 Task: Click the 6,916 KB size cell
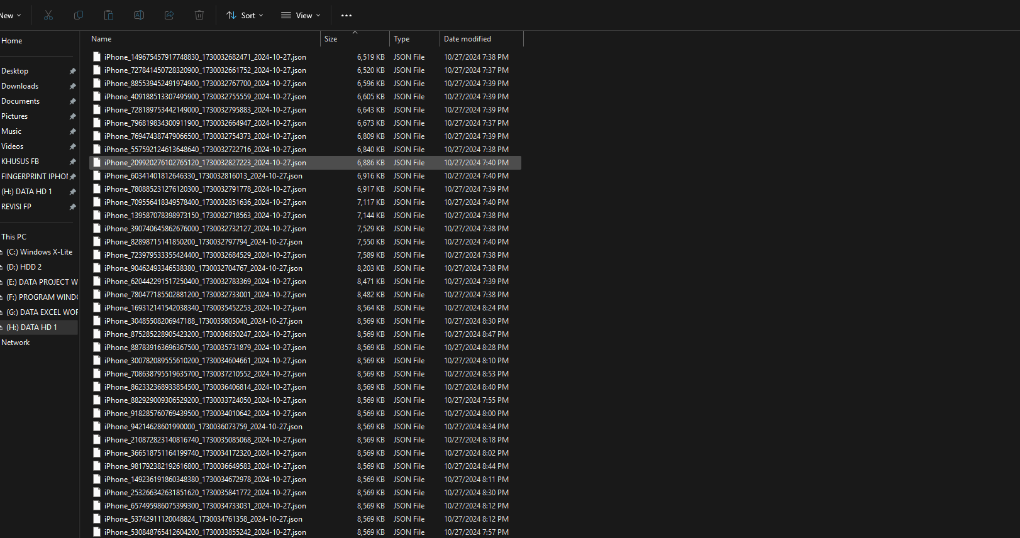point(371,176)
